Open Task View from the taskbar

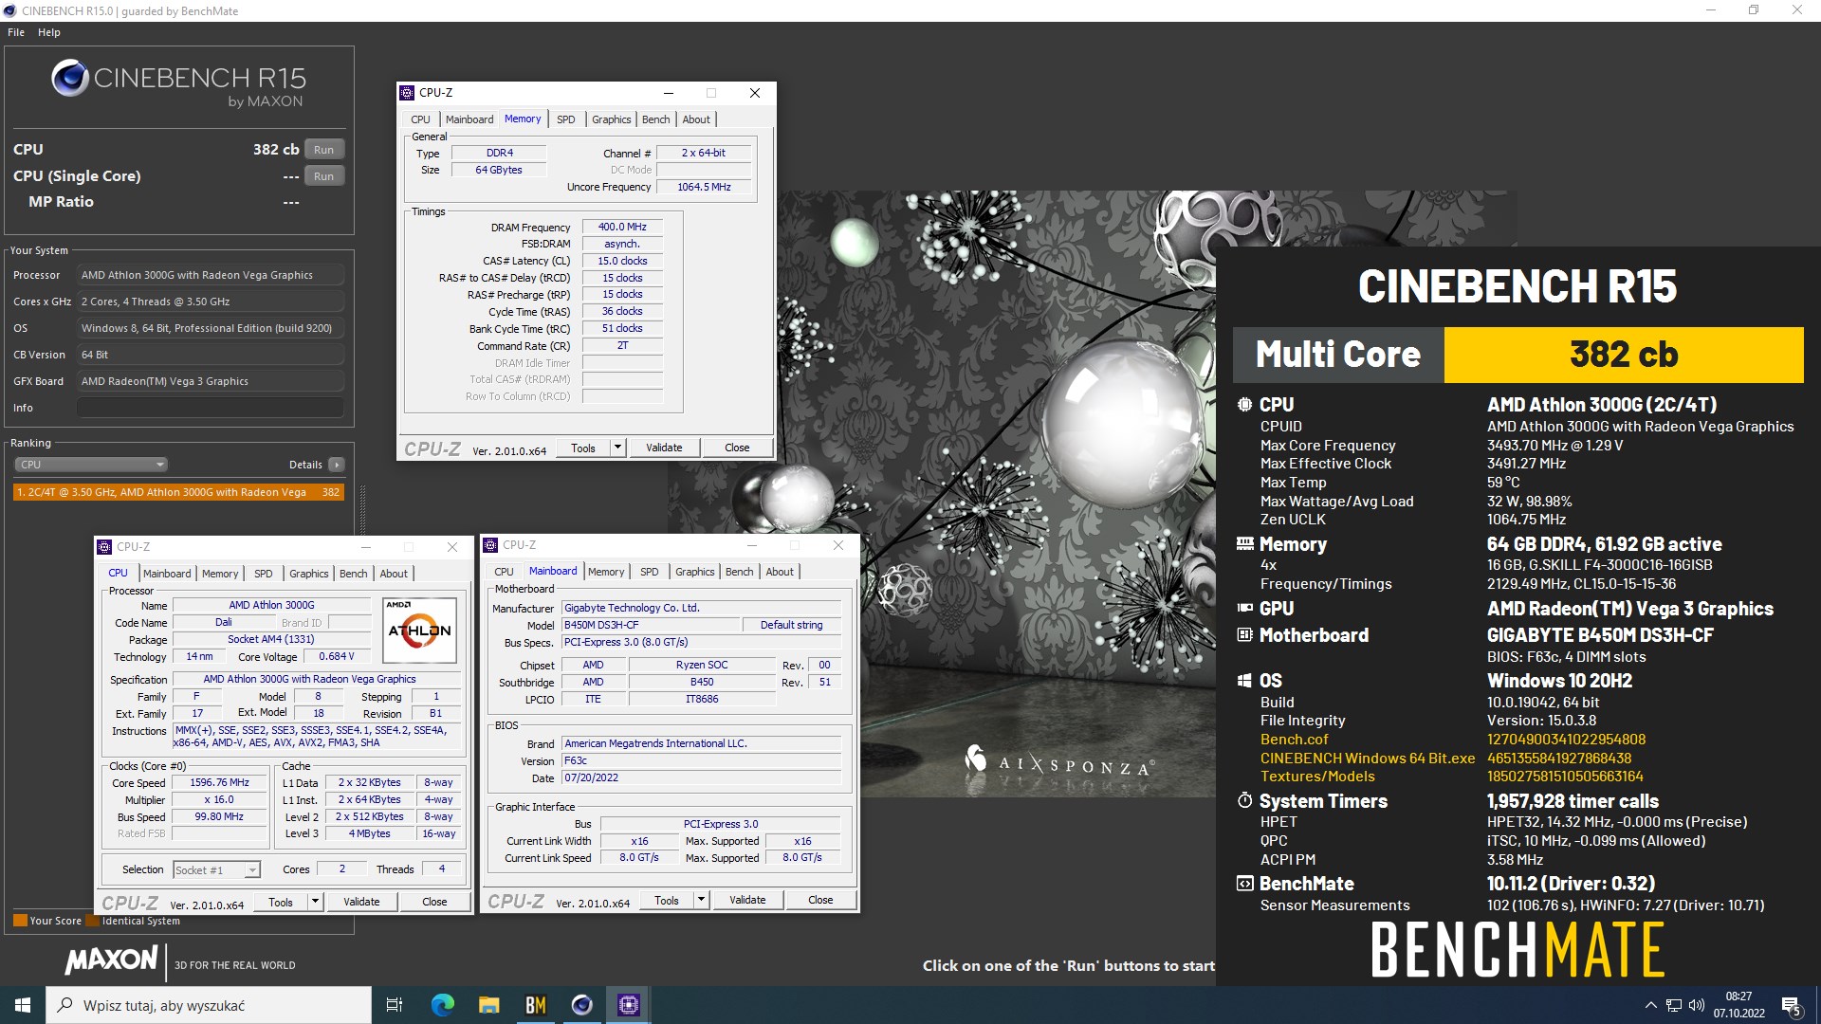click(x=395, y=1005)
